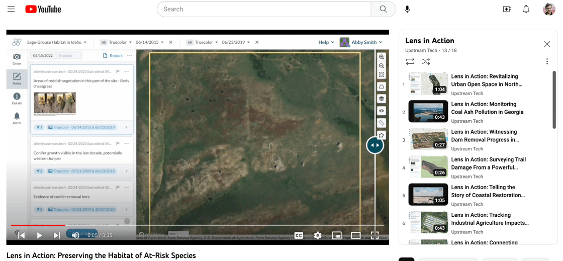Go back to the previous video

click(21, 235)
